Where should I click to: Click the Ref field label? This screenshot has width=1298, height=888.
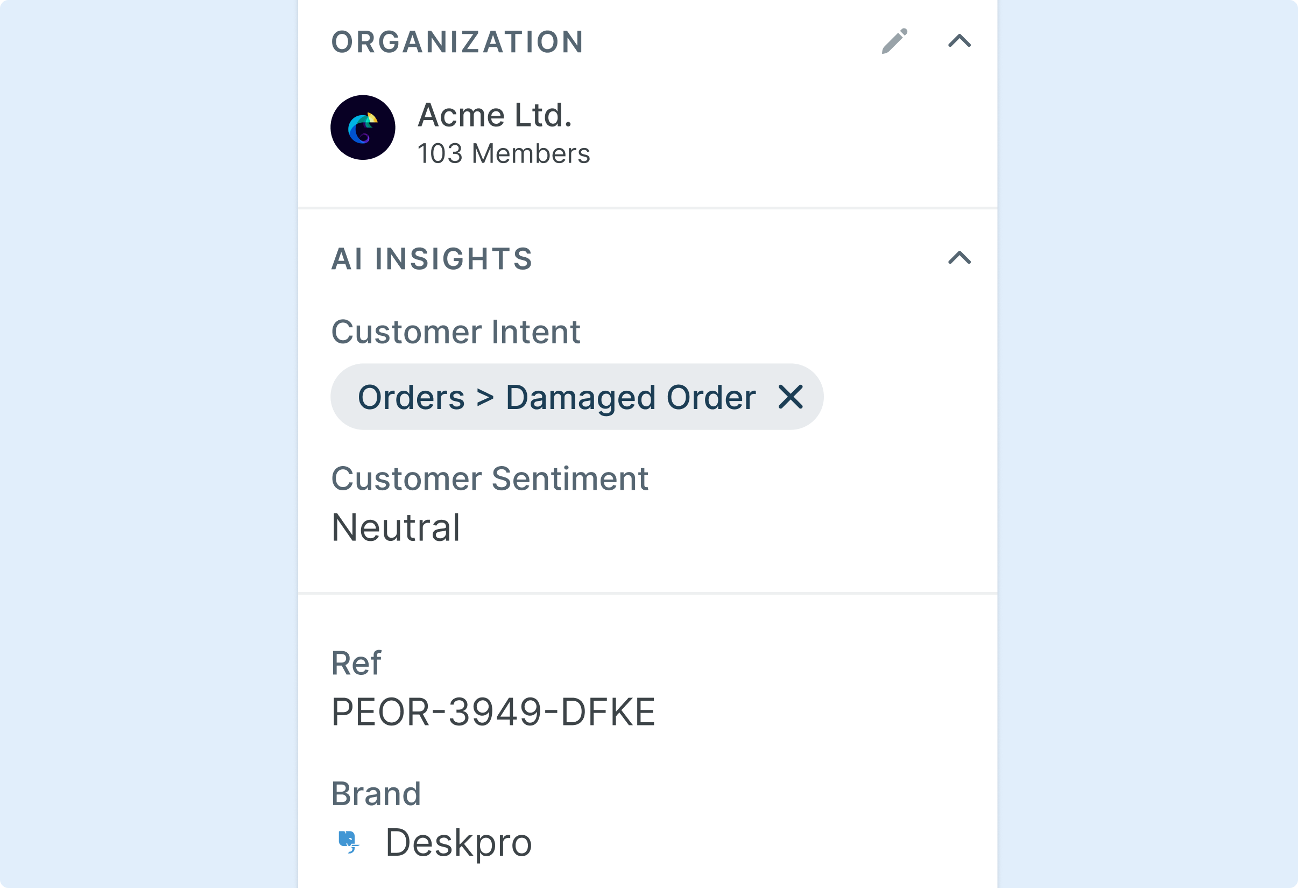click(356, 664)
